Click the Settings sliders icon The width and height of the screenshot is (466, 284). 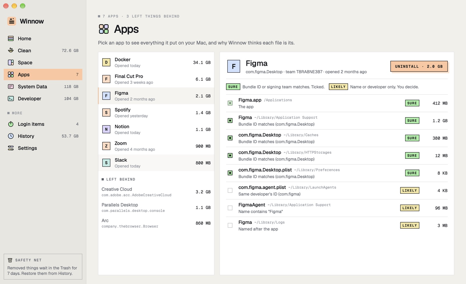(11, 148)
